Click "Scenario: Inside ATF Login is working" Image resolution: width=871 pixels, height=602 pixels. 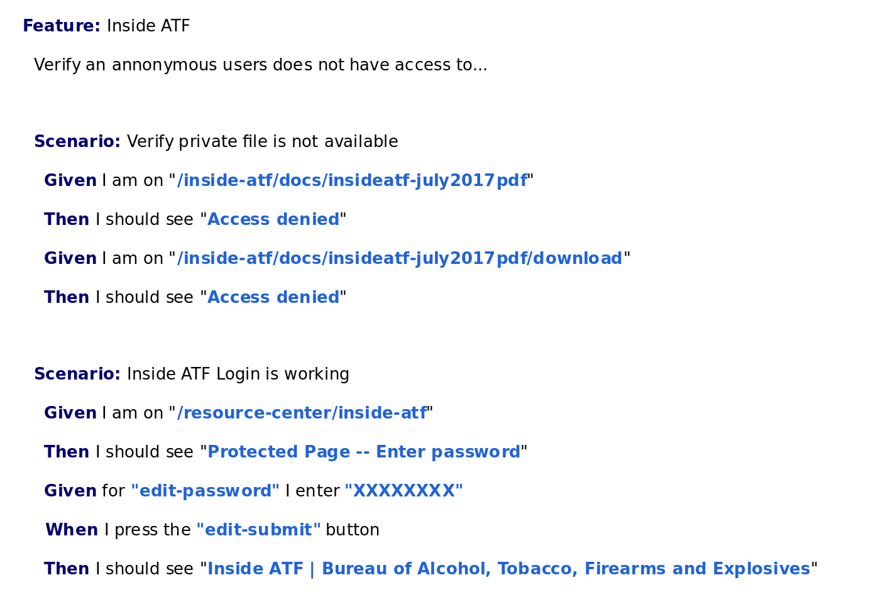pos(192,375)
